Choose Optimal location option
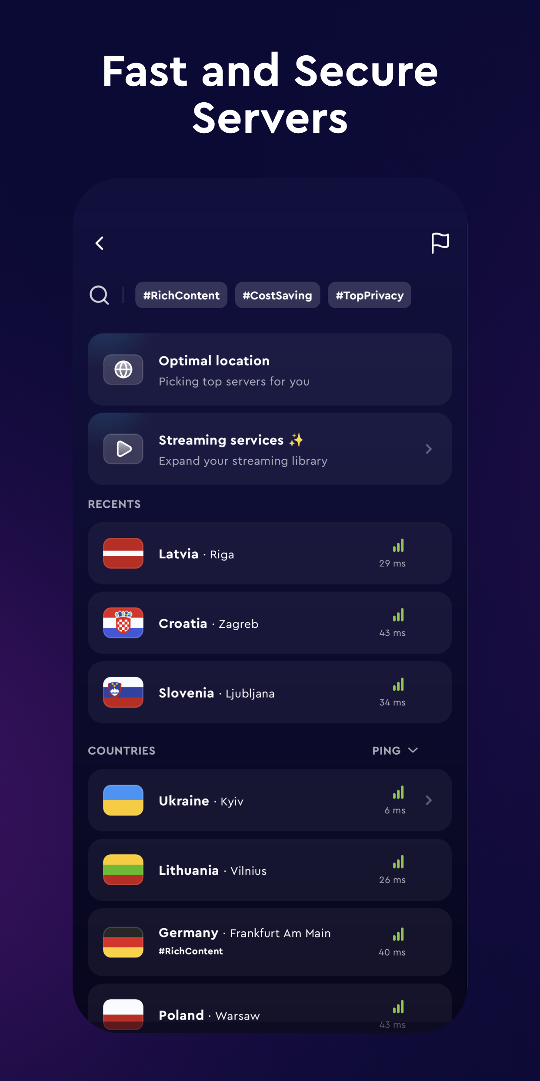Image resolution: width=540 pixels, height=1081 pixels. (x=270, y=369)
